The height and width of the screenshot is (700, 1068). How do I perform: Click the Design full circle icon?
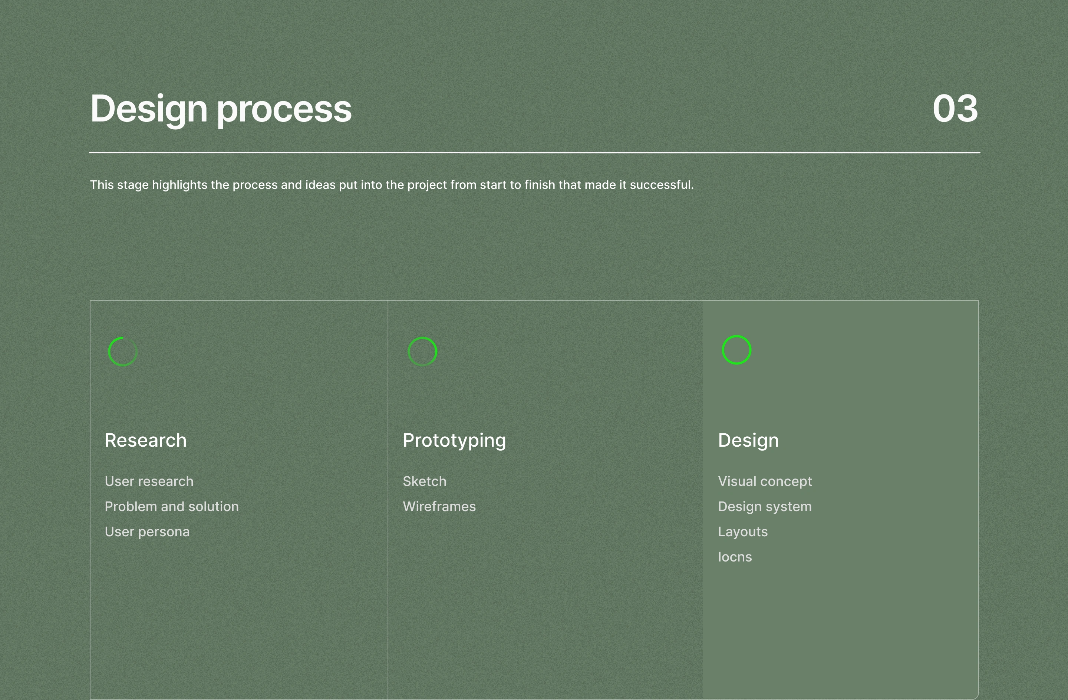[736, 350]
